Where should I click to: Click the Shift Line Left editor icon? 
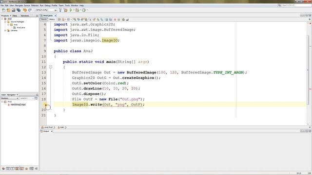coord(106,19)
